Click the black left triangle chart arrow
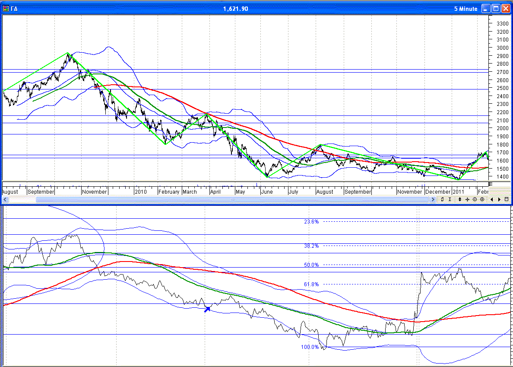Image resolution: width=513 pixels, height=367 pixels. [491, 199]
